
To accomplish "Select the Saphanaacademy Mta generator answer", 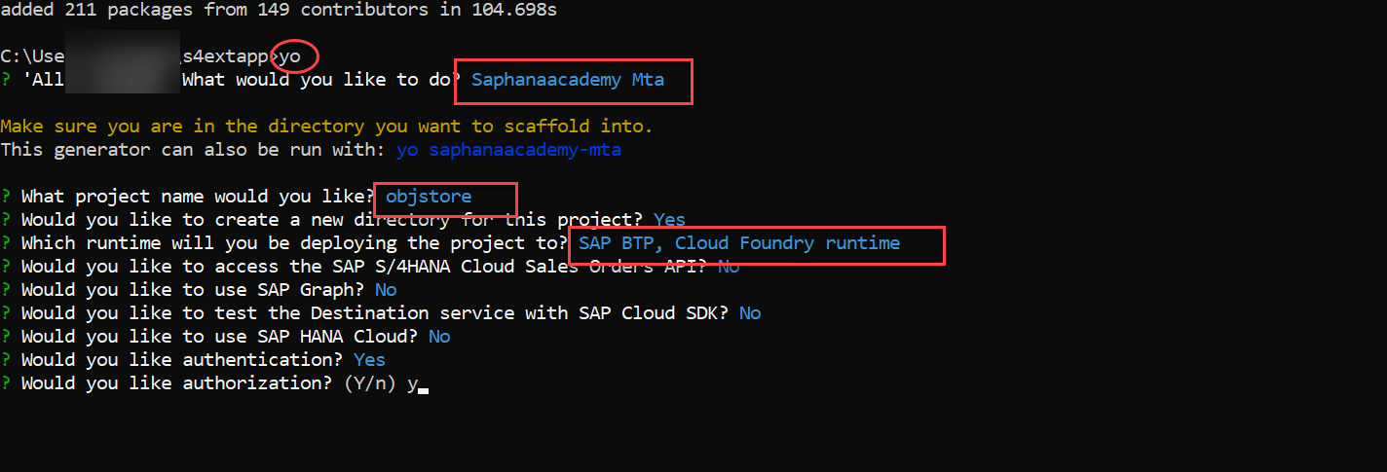I will click(x=567, y=80).
